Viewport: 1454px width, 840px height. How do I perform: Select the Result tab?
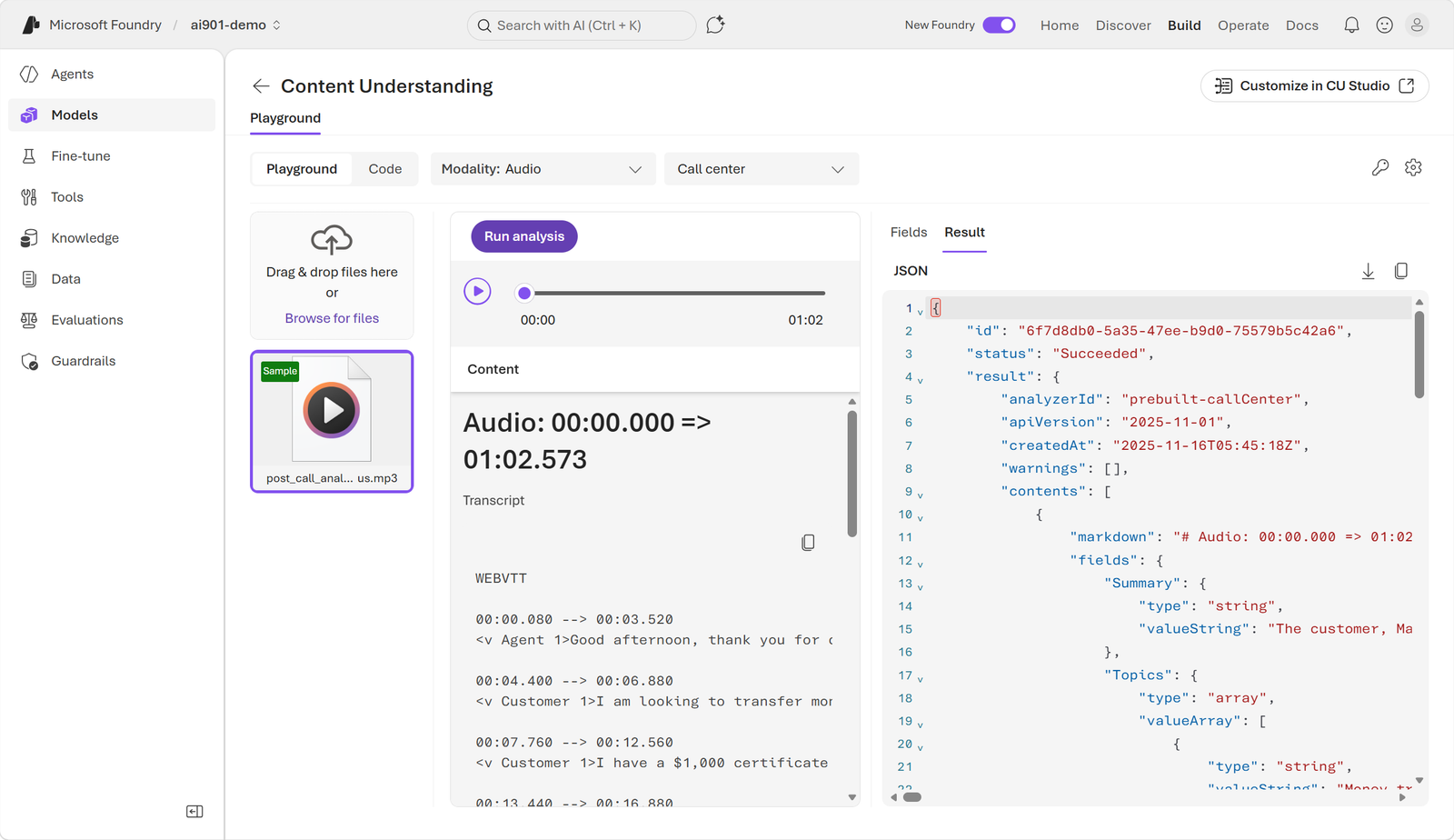pyautogui.click(x=964, y=233)
